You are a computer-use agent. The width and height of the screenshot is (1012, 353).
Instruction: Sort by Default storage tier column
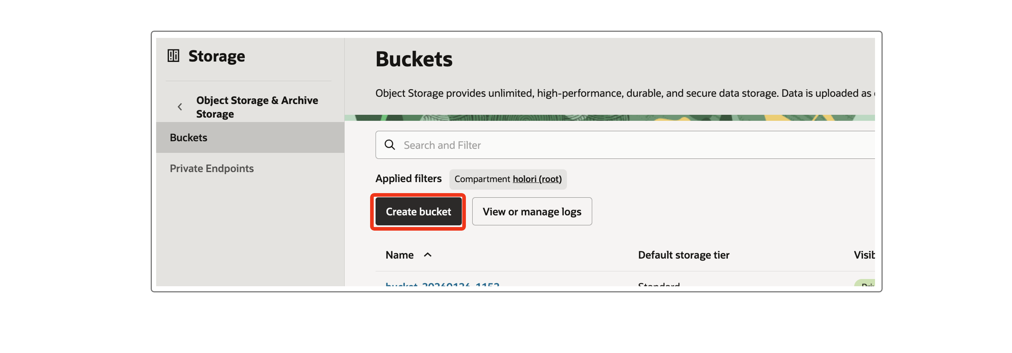tap(683, 255)
